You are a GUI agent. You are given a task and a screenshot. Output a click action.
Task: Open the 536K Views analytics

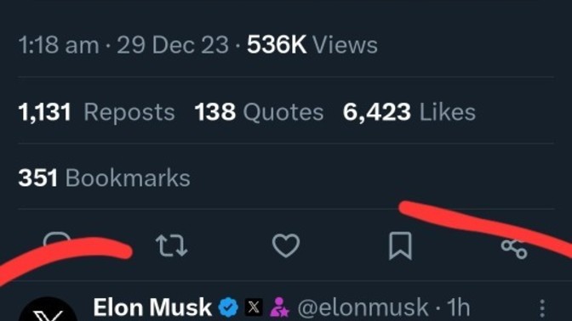[x=312, y=45]
